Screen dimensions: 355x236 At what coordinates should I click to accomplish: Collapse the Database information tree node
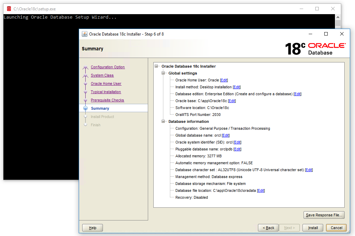pos(163,121)
